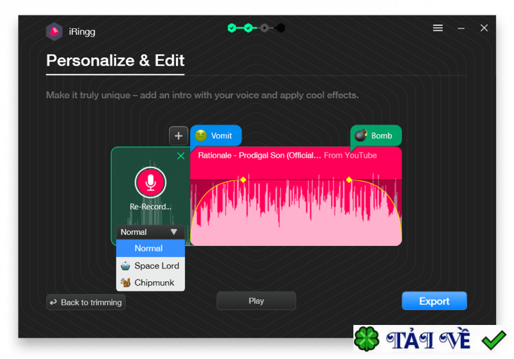This screenshot has width=514, height=359.
Task: Click the iRingg app logo
Action: tap(54, 31)
